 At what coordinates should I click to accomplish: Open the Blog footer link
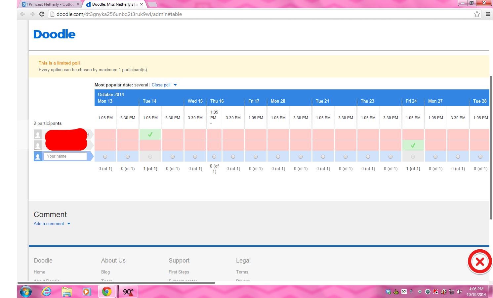(x=105, y=272)
